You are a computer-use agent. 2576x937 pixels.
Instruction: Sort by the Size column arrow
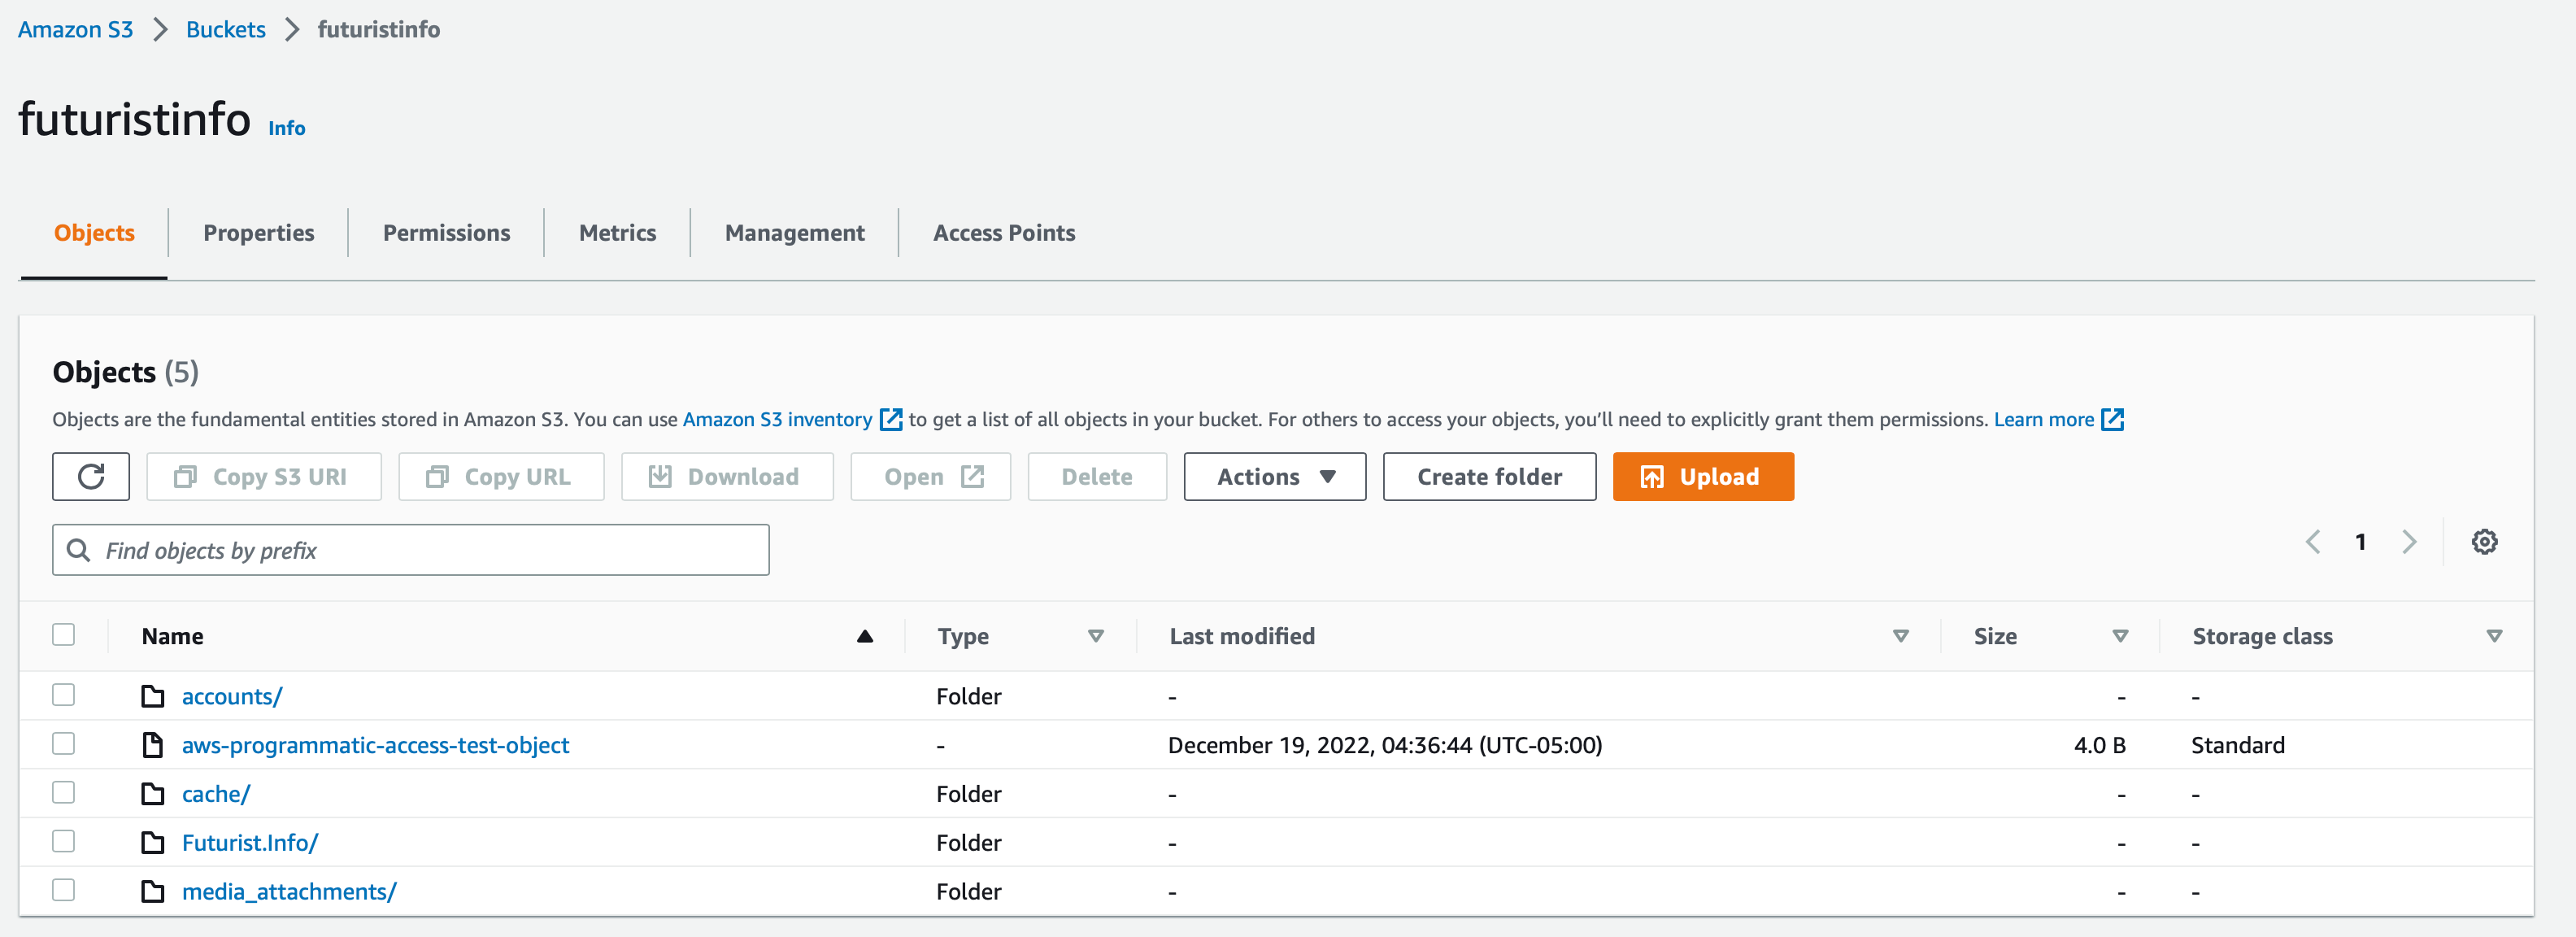(x=2120, y=636)
